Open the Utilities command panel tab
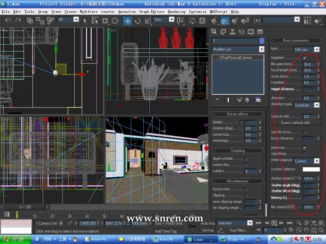The image size is (326, 244). tap(260, 32)
